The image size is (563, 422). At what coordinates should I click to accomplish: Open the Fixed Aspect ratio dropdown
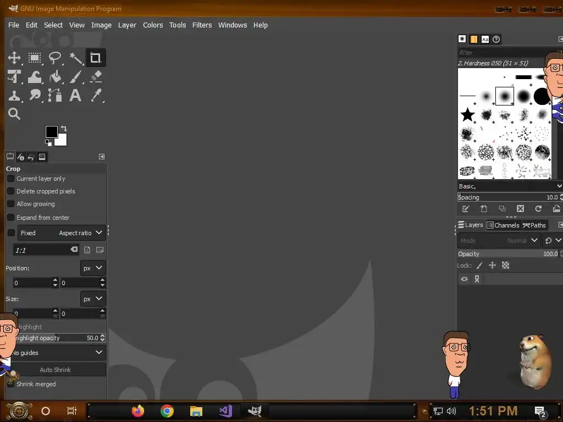(62, 233)
